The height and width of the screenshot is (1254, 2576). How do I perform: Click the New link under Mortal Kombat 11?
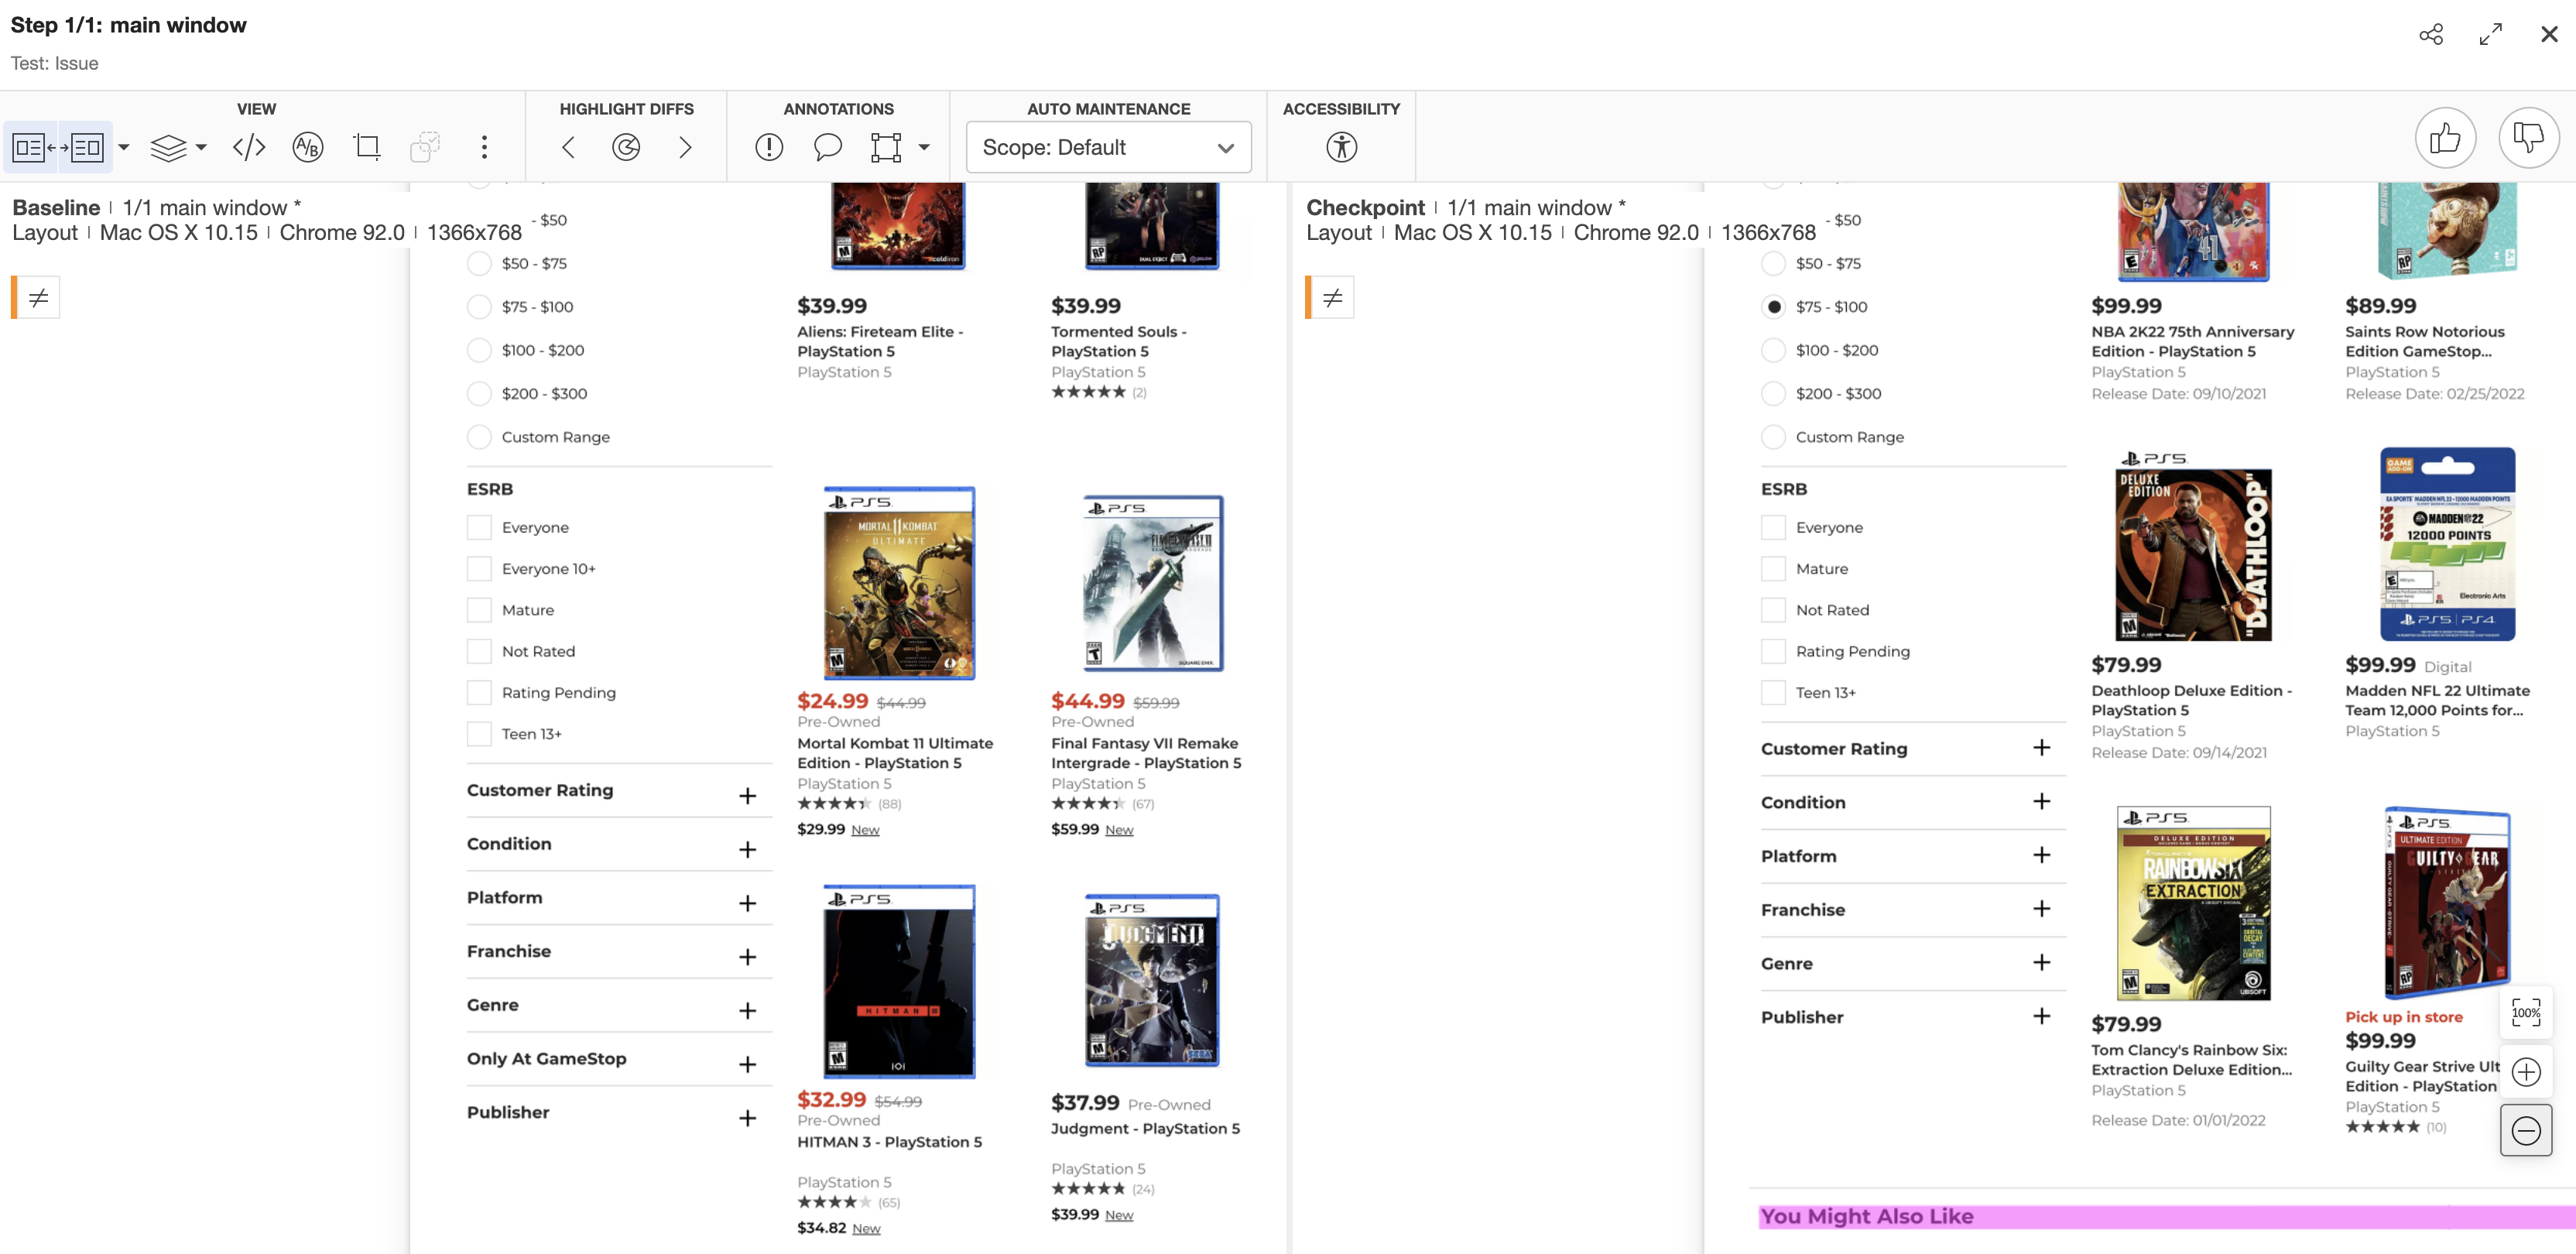[x=865, y=830]
